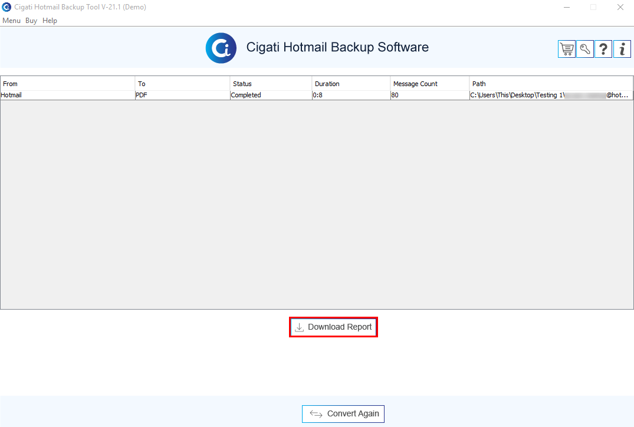Image resolution: width=634 pixels, height=427 pixels.
Task: Click the Download Report button
Action: point(334,327)
